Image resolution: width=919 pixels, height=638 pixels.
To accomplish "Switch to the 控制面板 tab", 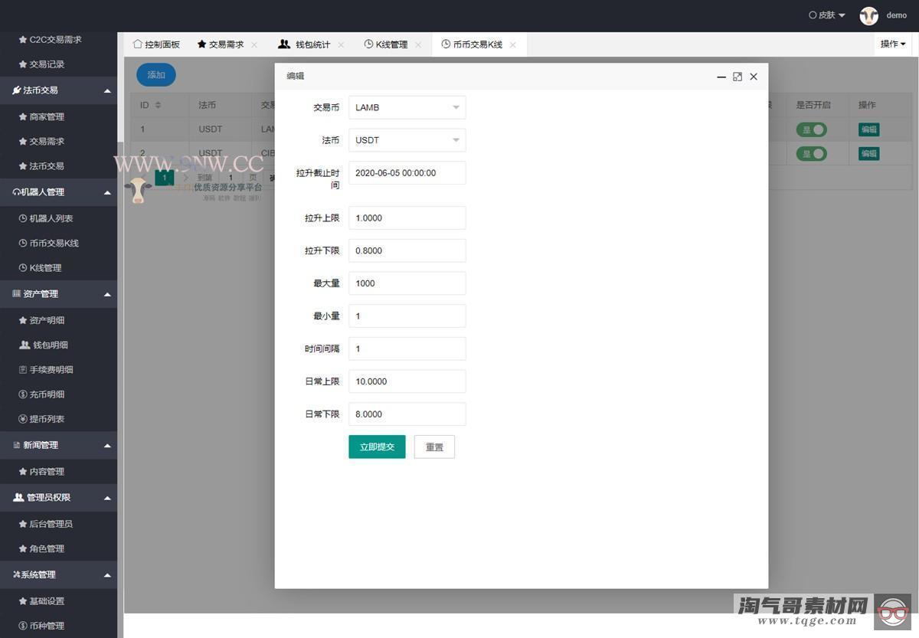I will (x=156, y=44).
